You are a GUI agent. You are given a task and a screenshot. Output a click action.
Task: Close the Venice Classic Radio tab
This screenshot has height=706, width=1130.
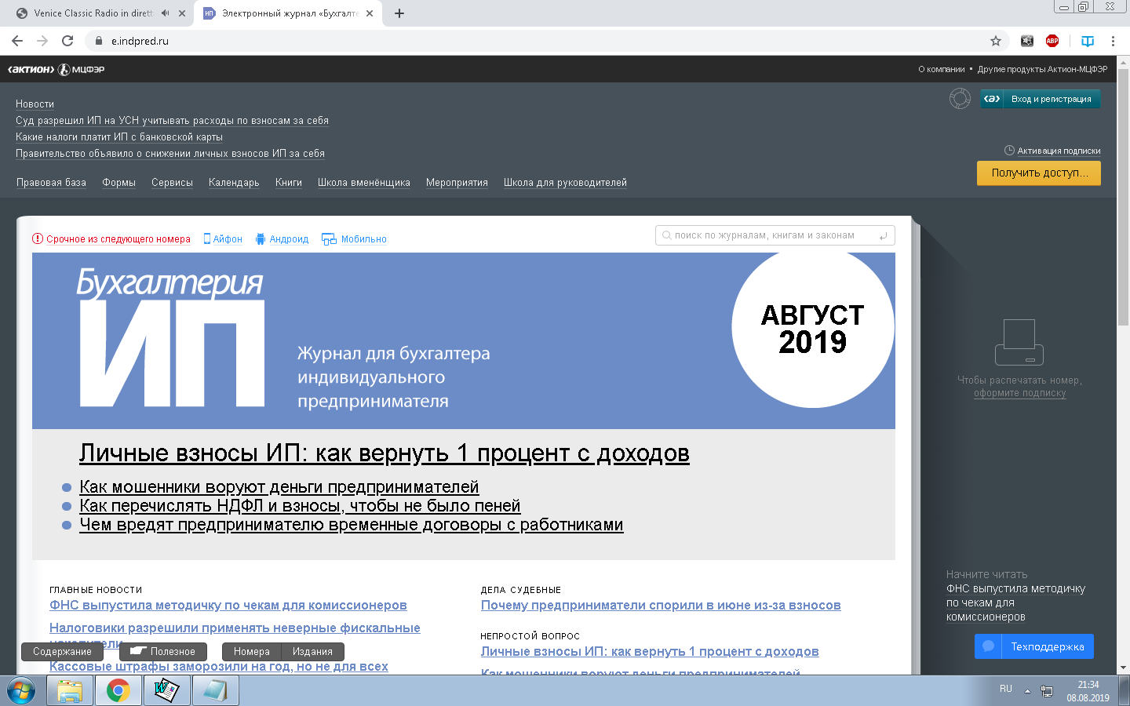[183, 13]
